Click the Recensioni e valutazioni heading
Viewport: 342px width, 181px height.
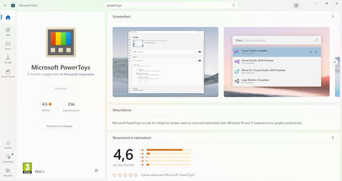[x=132, y=137]
